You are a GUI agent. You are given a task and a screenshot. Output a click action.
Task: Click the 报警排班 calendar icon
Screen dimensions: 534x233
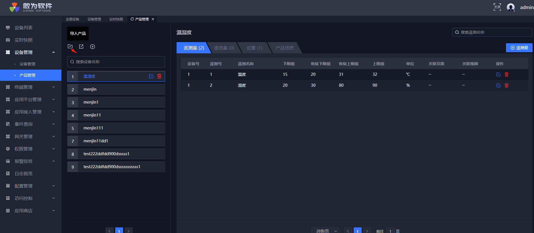[8, 161]
